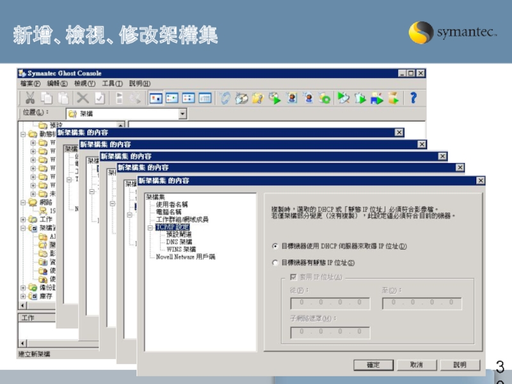Collapse the TCP/IP 設定 node in dialog

(150, 227)
